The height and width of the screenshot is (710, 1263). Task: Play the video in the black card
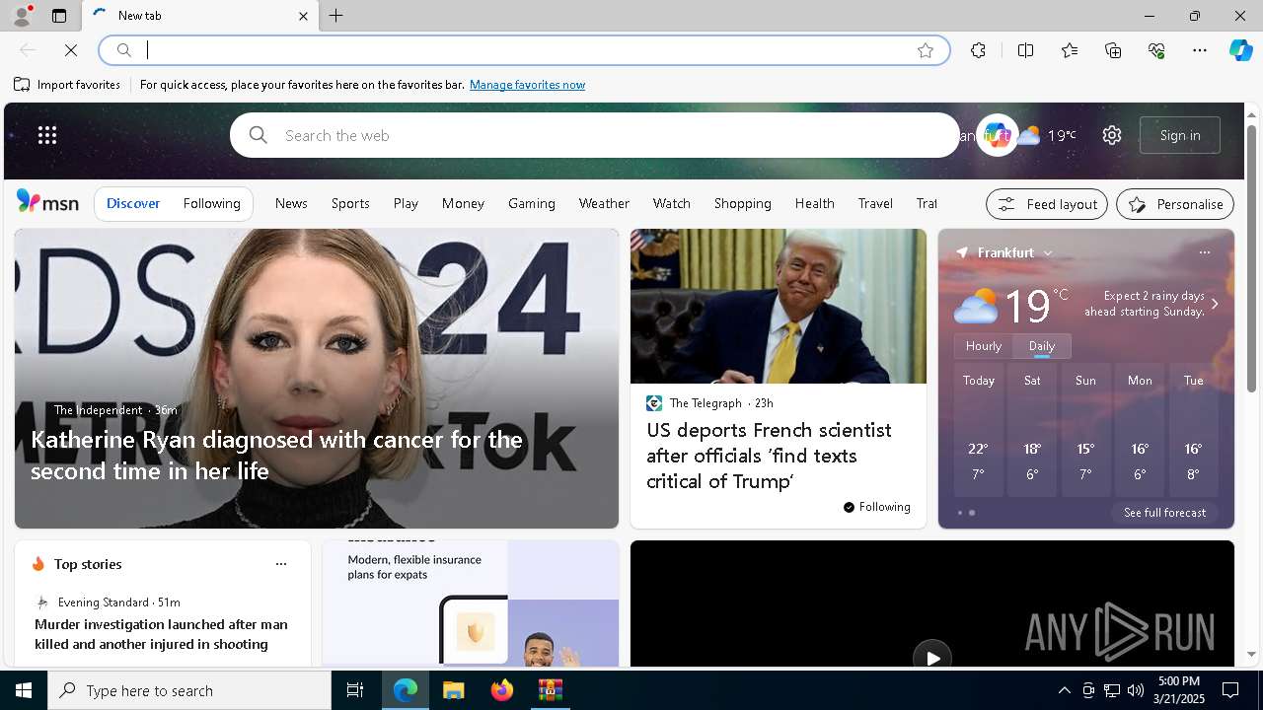[931, 657]
